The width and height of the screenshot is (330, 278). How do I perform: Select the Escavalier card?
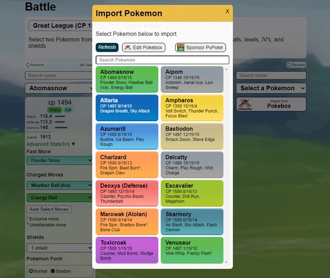click(192, 193)
